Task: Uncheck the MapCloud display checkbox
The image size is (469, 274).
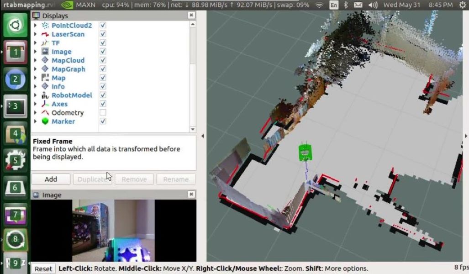Action: (103, 60)
